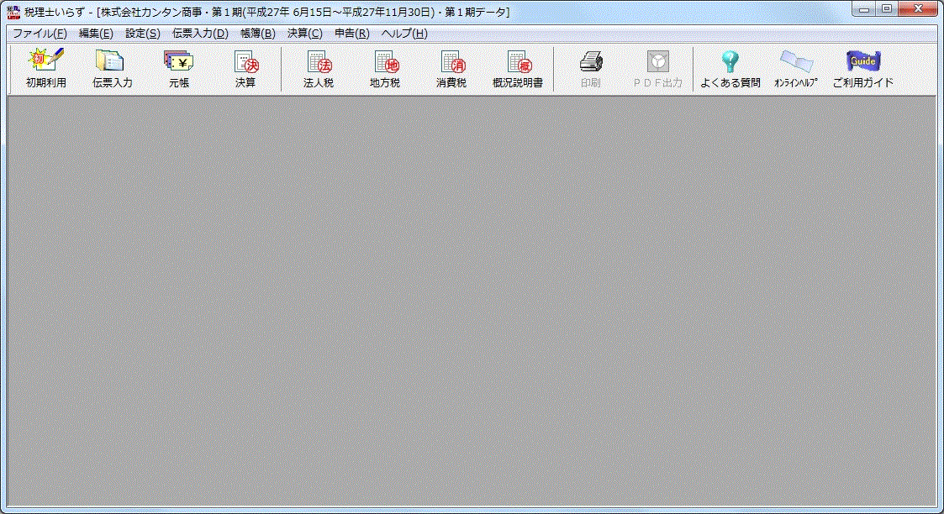Screen dimensions: 944x514
Task: Open the 伝票入力(D) menu in menu bar
Action: (200, 34)
